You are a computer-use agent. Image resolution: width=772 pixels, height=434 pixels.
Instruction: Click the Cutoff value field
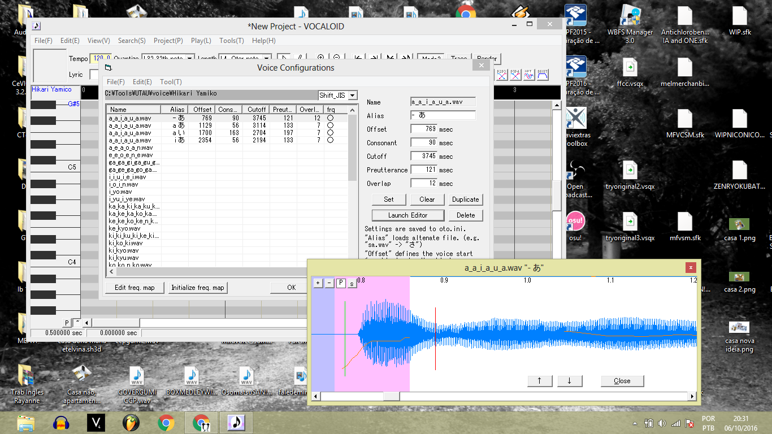pyautogui.click(x=424, y=157)
